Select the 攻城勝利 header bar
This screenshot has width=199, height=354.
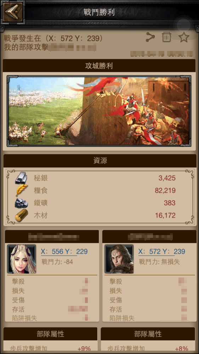(x=99, y=66)
